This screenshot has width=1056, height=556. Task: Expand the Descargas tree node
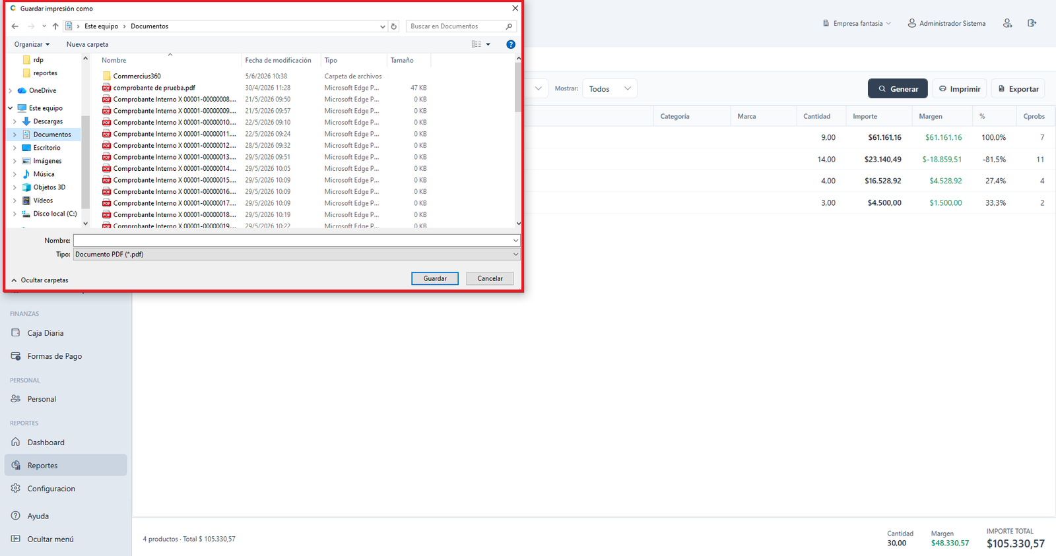point(15,121)
